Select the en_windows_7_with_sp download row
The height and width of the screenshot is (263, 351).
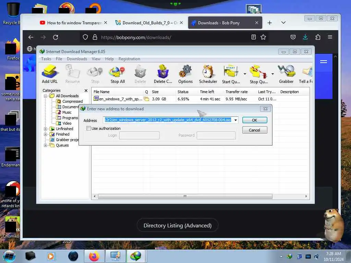pyautogui.click(x=200, y=99)
